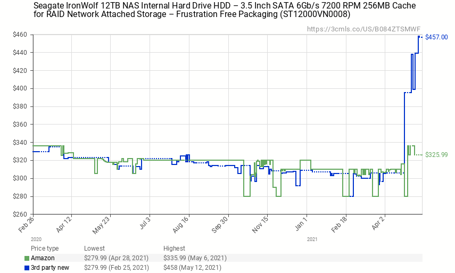Screen dimensions: 455x273
Task: Click the Highest column header
Action: pyautogui.click(x=174, y=249)
